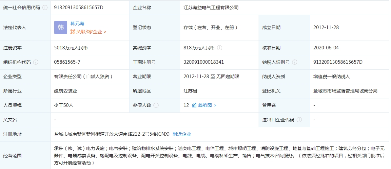Click the purple 韩 avatar badge
The height and width of the screenshot is (169, 391).
tap(61, 28)
